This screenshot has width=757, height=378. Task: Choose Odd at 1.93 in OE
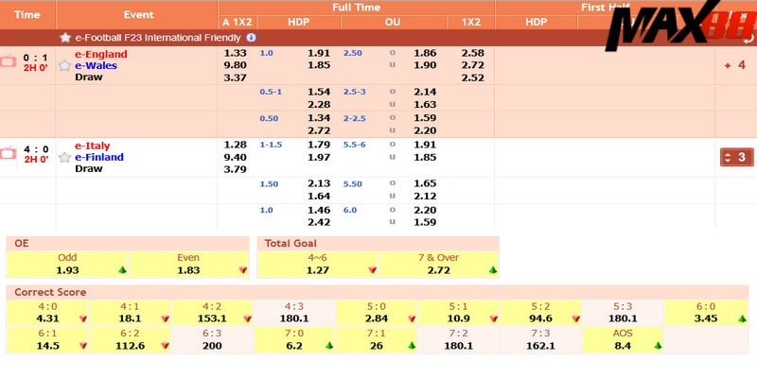click(67, 265)
